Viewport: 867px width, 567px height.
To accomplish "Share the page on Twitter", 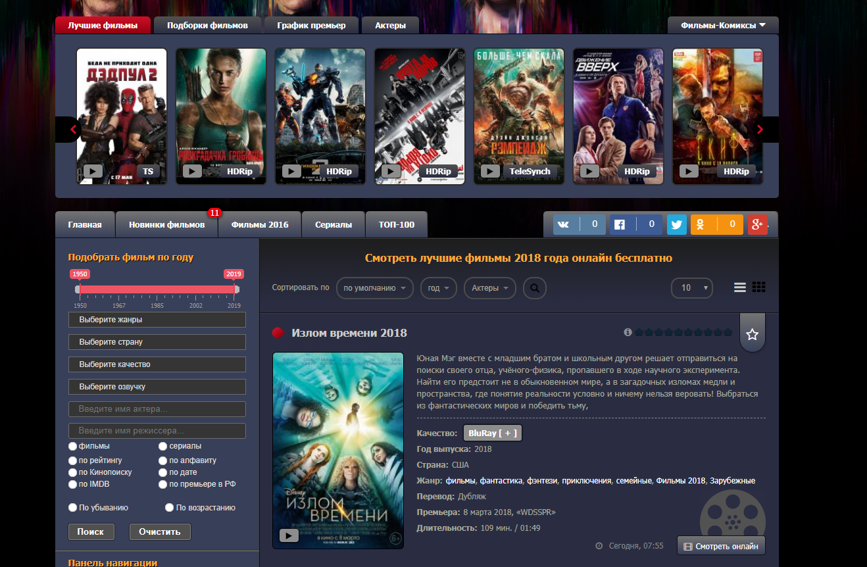I will coord(676,224).
